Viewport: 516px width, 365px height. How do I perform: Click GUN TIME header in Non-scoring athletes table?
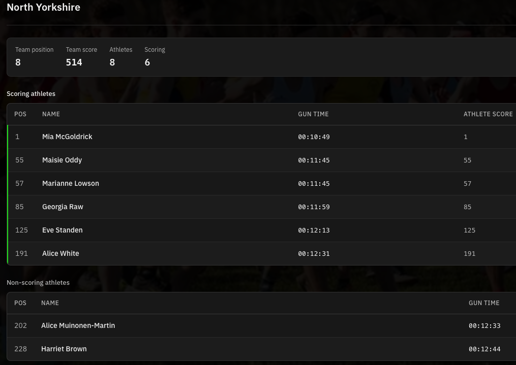pos(484,303)
